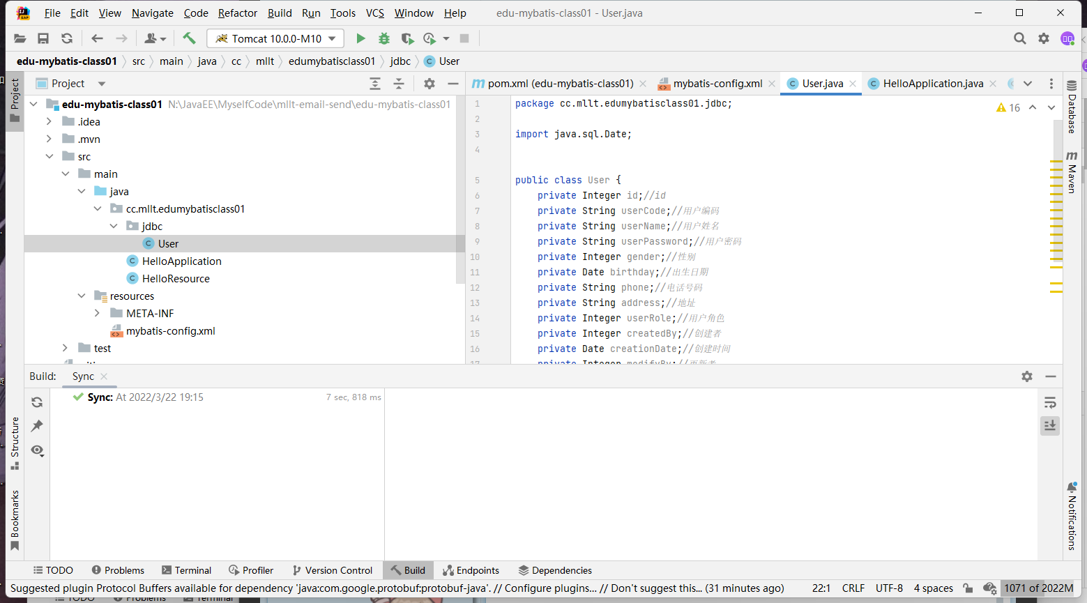Toggle soft-wrap in Build output
The width and height of the screenshot is (1087, 603).
point(1050,402)
